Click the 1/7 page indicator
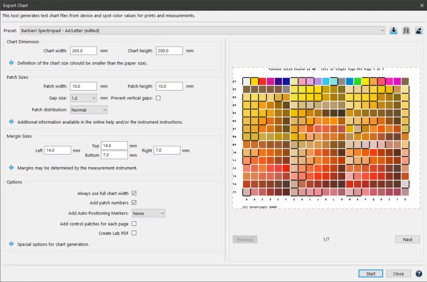 pos(326,239)
